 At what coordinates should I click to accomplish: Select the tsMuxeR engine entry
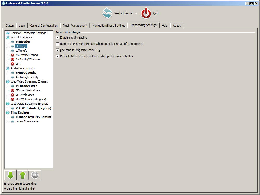21,51
